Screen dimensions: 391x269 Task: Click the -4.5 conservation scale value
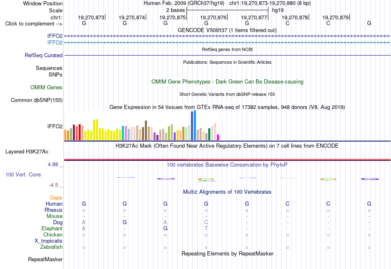[x=54, y=185]
